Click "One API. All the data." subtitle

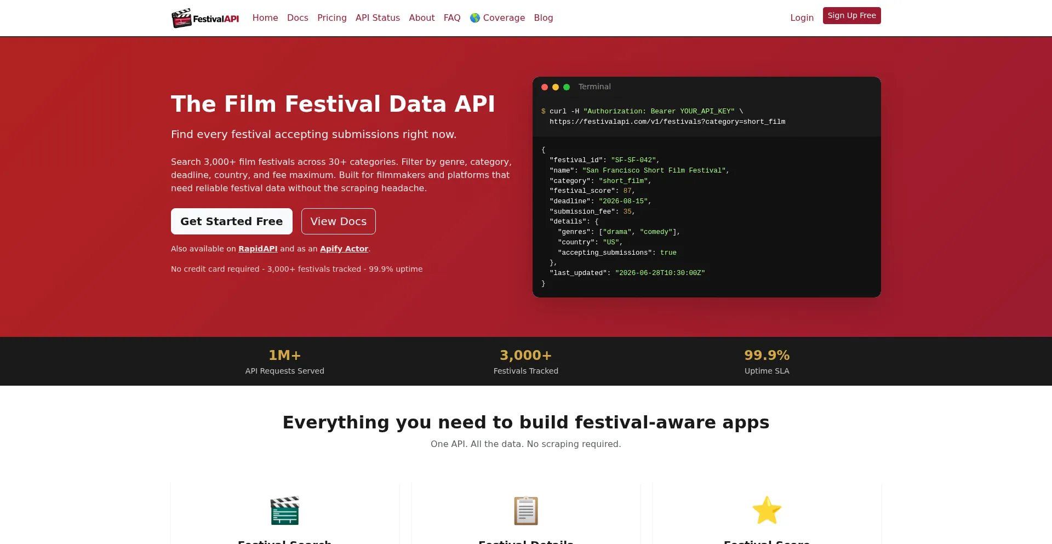pos(526,444)
